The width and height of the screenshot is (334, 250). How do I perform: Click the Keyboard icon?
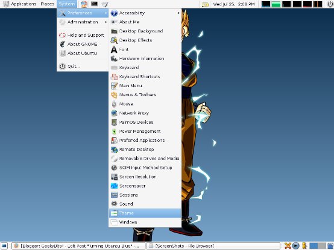click(114, 67)
